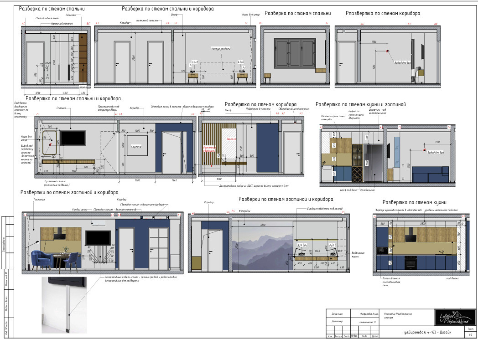The image size is (478, 339).
Task: Select the TV beside the rounded bedroom mirror
Action: coord(73,138)
